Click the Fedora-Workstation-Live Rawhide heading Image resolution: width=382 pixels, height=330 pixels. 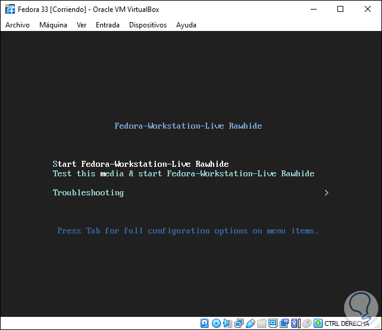(x=188, y=126)
